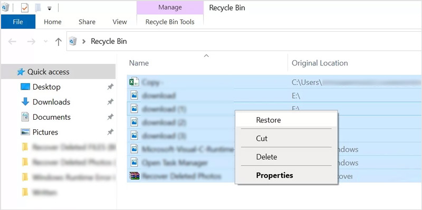
Task: Select the Open Task Manager file name
Action: click(175, 163)
